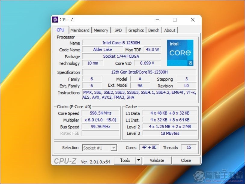Image resolution: width=245 pixels, height=184 pixels.
Task: Click the Core Speed value field
Action: [x=101, y=113]
